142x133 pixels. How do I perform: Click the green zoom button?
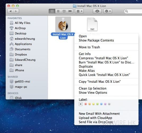coord(17,6)
